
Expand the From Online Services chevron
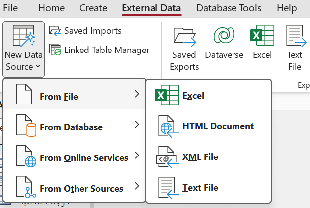pyautogui.click(x=137, y=156)
